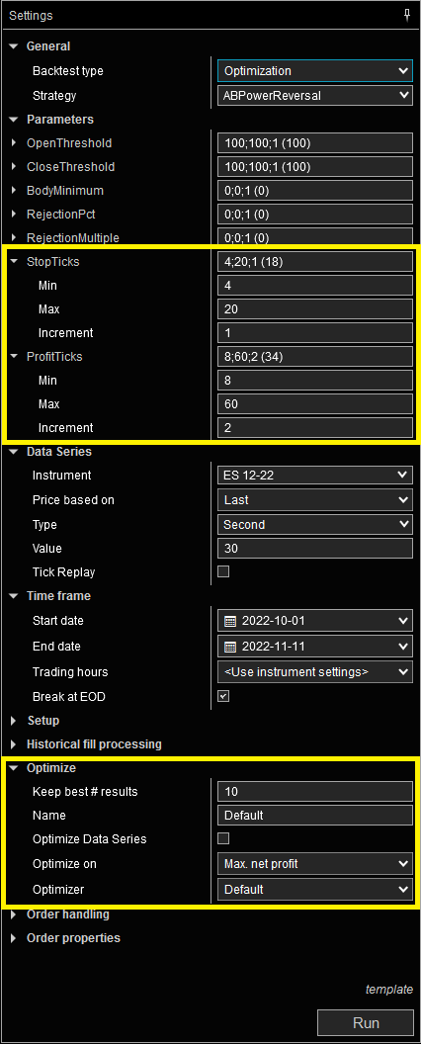The image size is (421, 1044).
Task: Collapse the Optimize section
Action: [x=14, y=768]
